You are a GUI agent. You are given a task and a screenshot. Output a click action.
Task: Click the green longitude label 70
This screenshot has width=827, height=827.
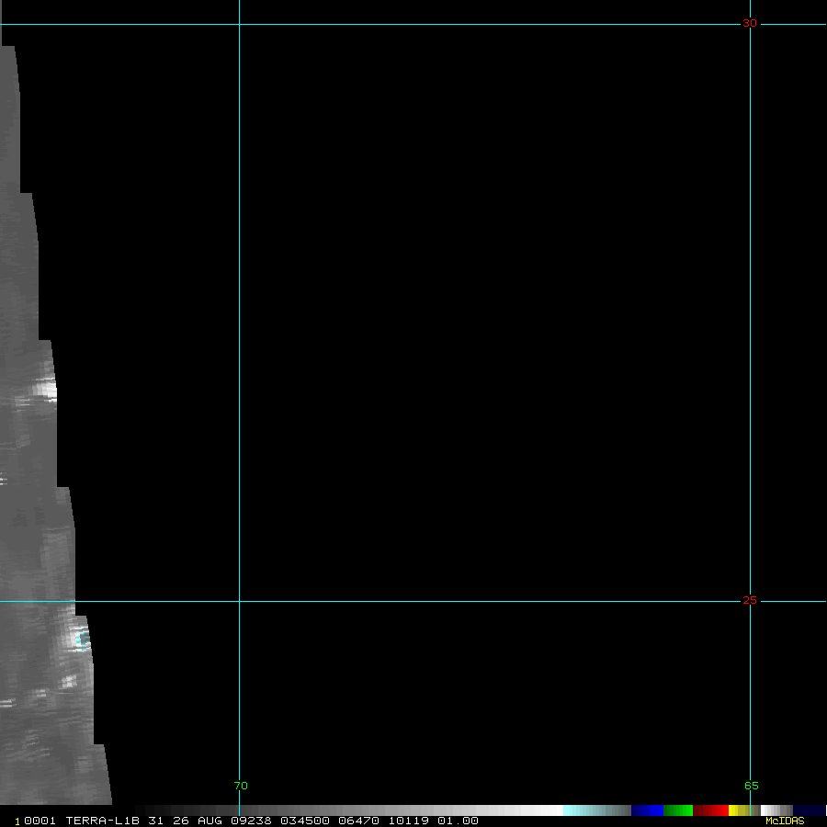241,786
